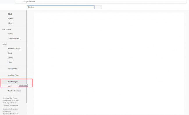Viewport: 189px width, 115px height.
Task: Click the sidebar vertical scrollbar
Action: tap(26, 57)
